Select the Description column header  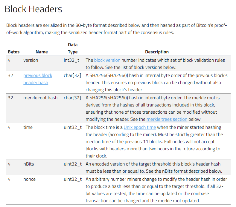coord(157,52)
